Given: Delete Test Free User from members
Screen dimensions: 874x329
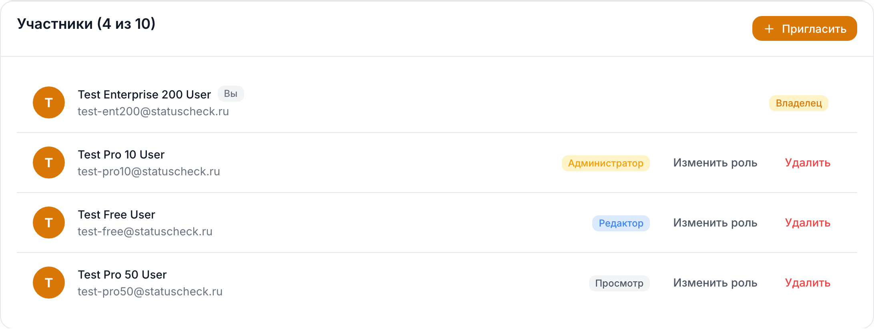Looking at the screenshot, I should coord(808,223).
